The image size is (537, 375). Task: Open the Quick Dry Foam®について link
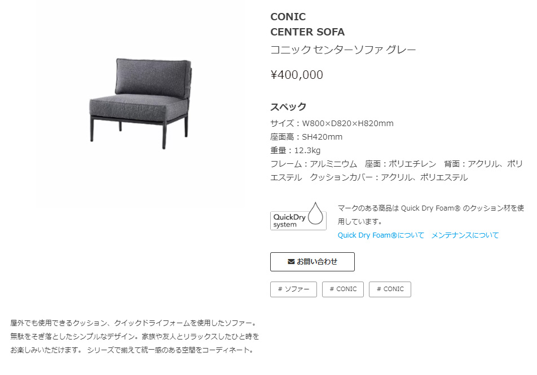click(381, 235)
